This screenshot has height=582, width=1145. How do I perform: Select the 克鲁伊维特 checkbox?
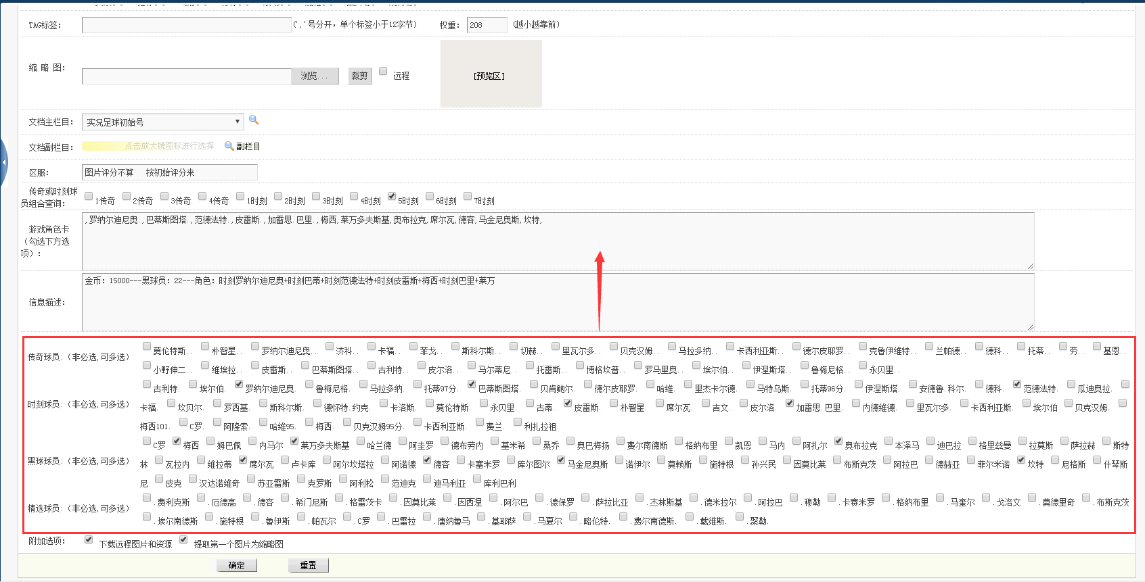click(x=863, y=346)
